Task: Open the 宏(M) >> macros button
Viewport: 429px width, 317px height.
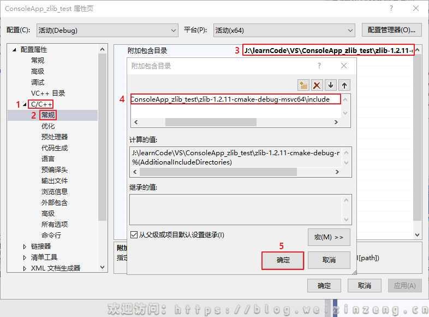Action: 329,237
